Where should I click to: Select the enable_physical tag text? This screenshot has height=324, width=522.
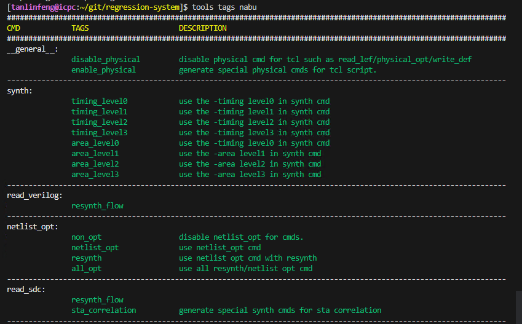click(x=103, y=70)
